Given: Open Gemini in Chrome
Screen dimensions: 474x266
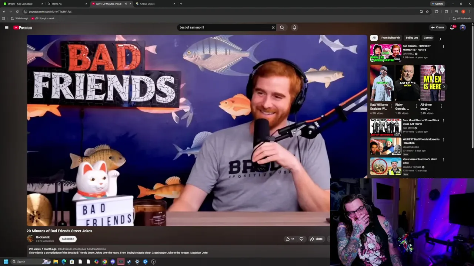Looking at the screenshot, I should coord(437,4).
